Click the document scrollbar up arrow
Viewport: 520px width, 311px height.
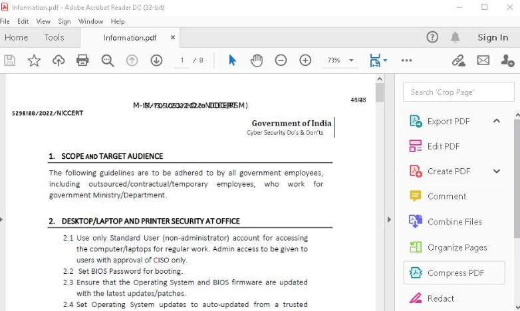coord(380,79)
